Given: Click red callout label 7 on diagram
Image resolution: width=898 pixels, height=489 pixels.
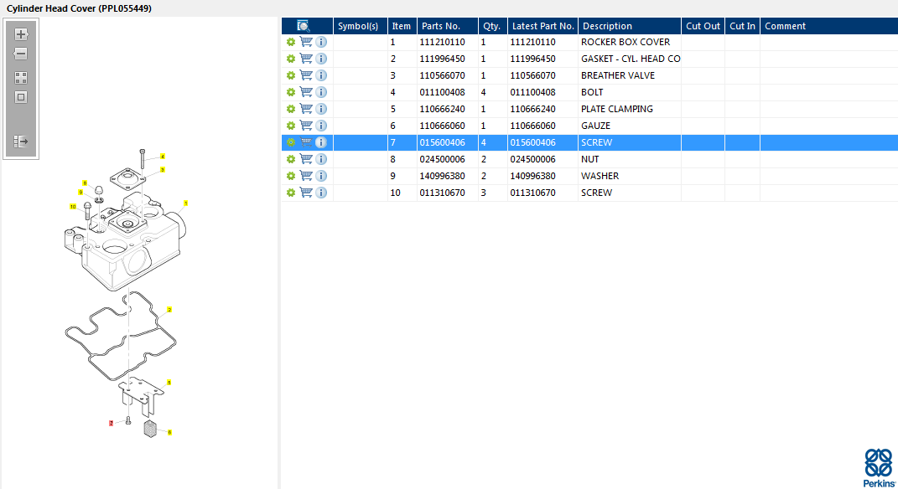Looking at the screenshot, I should pyautogui.click(x=111, y=423).
